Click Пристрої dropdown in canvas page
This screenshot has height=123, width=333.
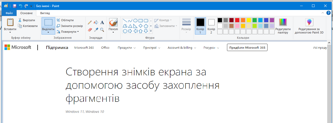[x=152, y=48]
